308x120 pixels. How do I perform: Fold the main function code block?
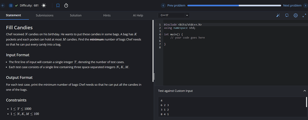[x=162, y=34]
